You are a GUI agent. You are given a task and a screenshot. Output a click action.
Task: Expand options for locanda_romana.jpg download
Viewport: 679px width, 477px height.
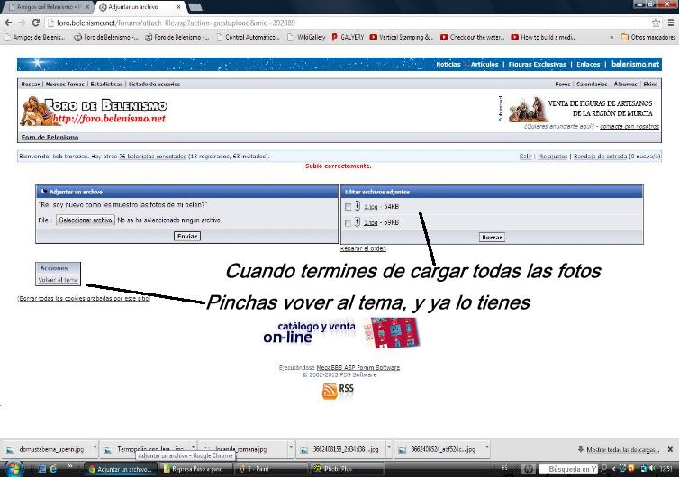[x=291, y=447]
